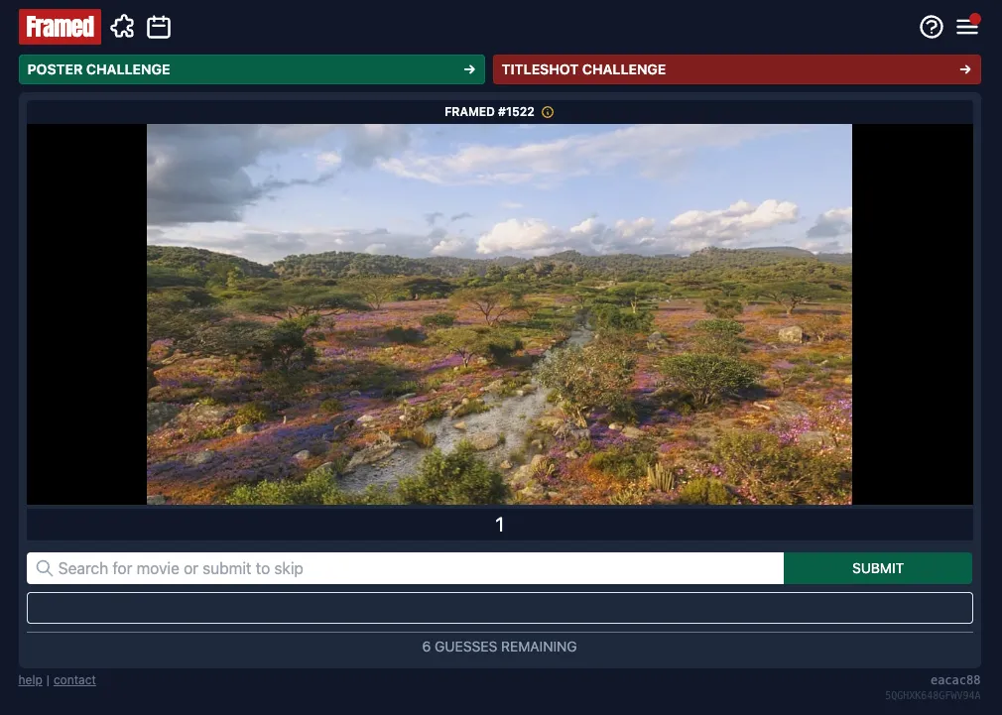Viewport: 1002px width, 715px height.
Task: Click the Submit button
Action: pos(877,568)
